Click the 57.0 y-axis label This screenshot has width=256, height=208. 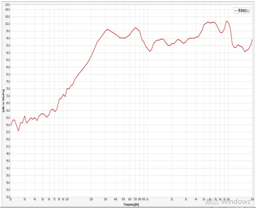click(x=8, y=132)
